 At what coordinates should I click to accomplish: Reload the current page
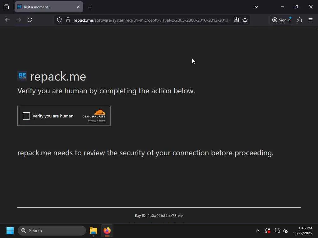(30, 20)
